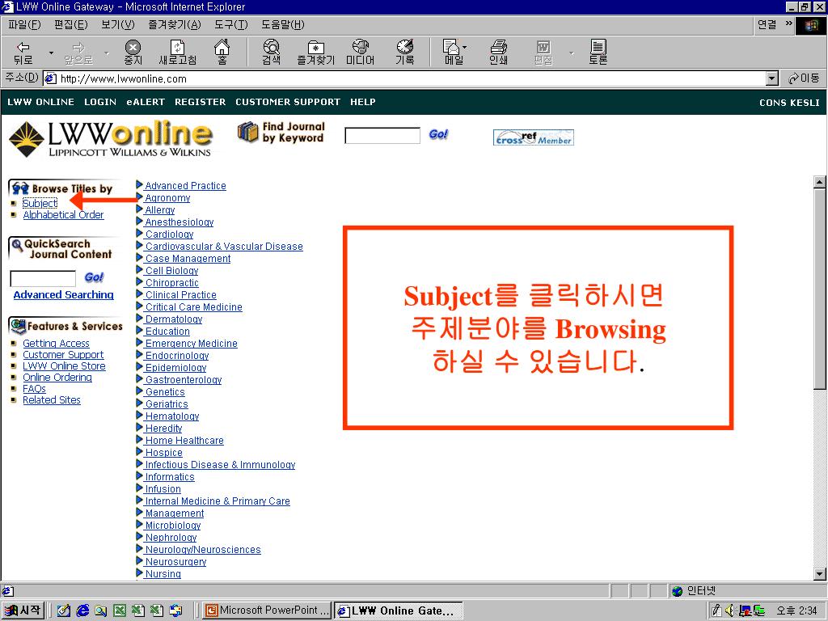Open the 시작 Start button

[x=23, y=610]
